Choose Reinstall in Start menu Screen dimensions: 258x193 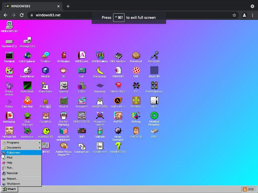(21, 173)
